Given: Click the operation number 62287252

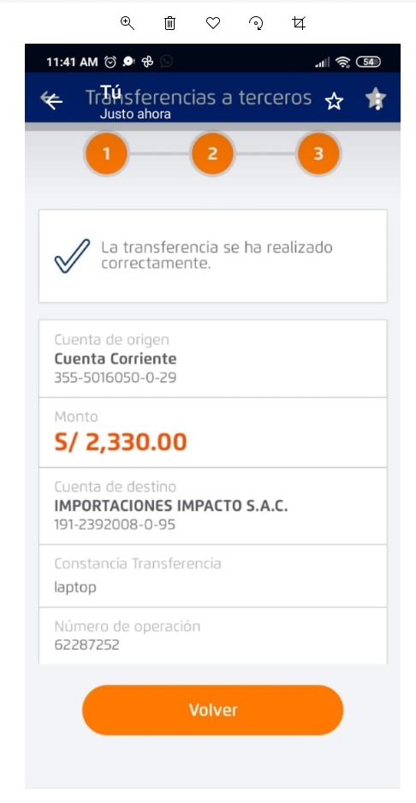Looking at the screenshot, I should coord(86,645).
